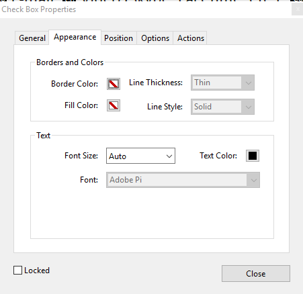Expand the Font Size dropdown arrow

point(169,156)
